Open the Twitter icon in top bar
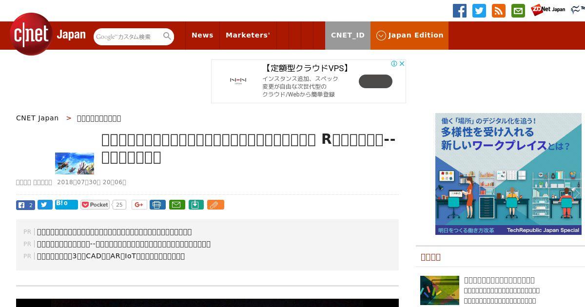This screenshot has width=585, height=307. [479, 11]
